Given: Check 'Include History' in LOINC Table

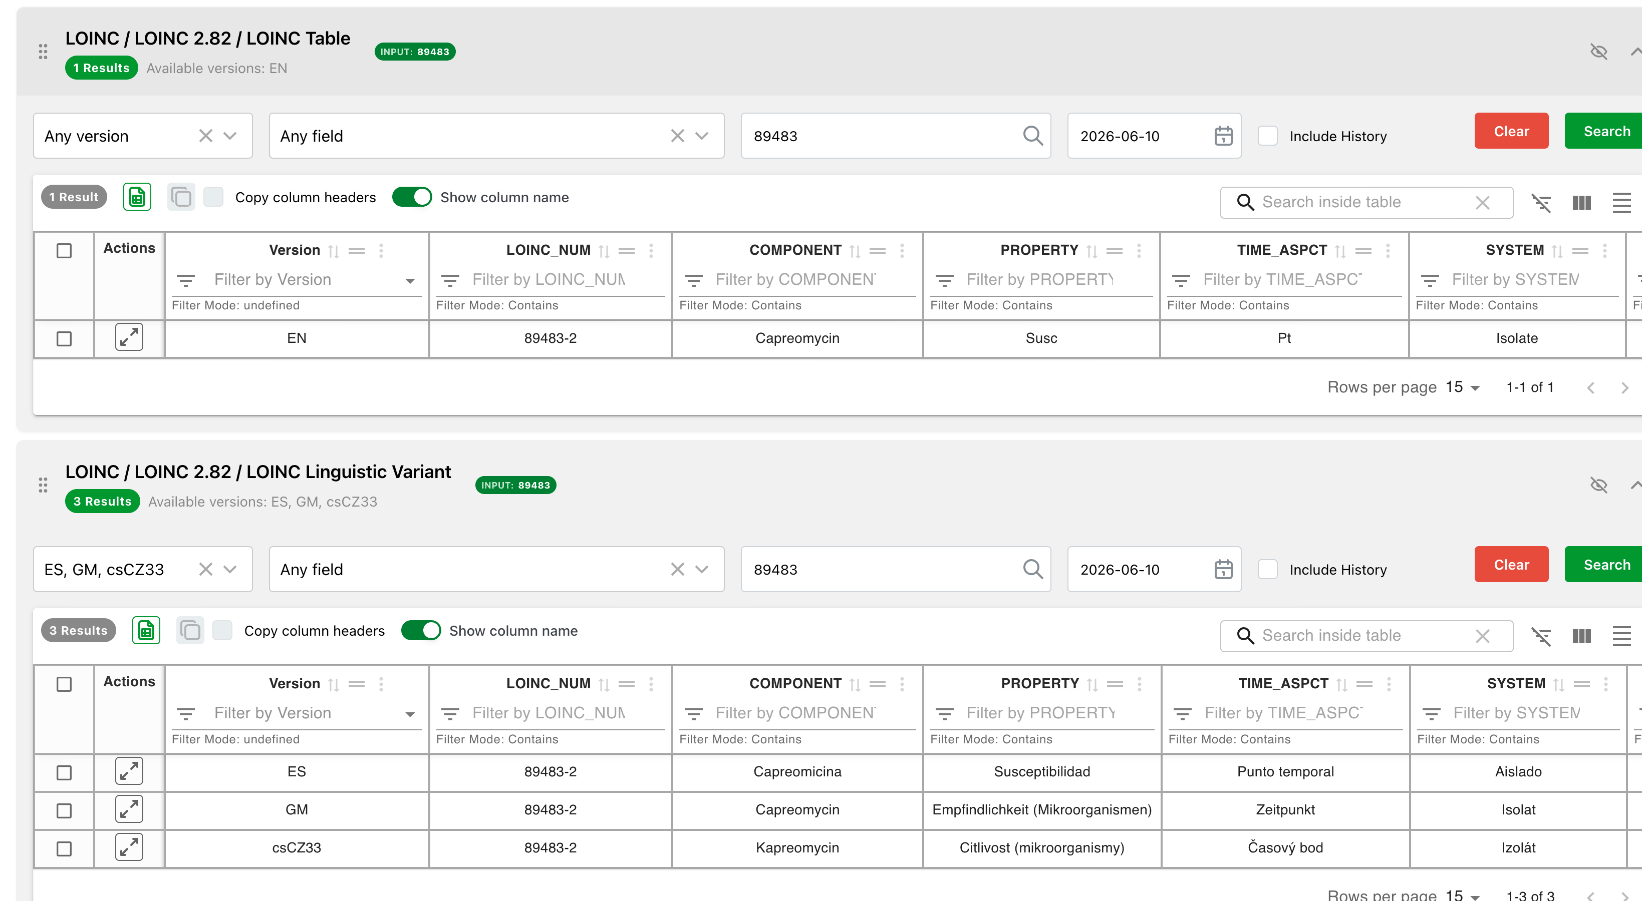Looking at the screenshot, I should coord(1267,136).
